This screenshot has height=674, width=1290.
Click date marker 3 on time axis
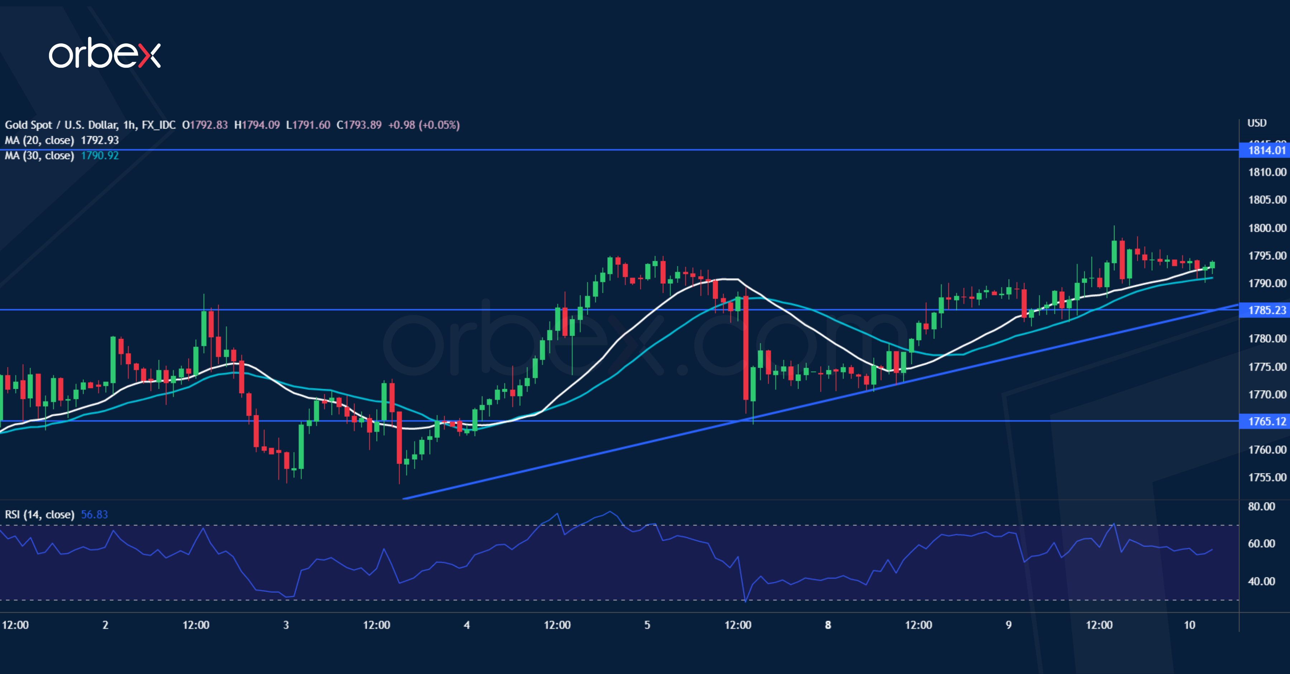click(x=286, y=625)
